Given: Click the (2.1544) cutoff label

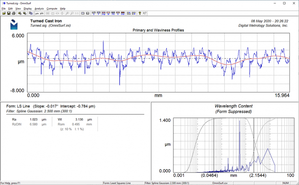Looking at the screenshot, I should point(258,175).
